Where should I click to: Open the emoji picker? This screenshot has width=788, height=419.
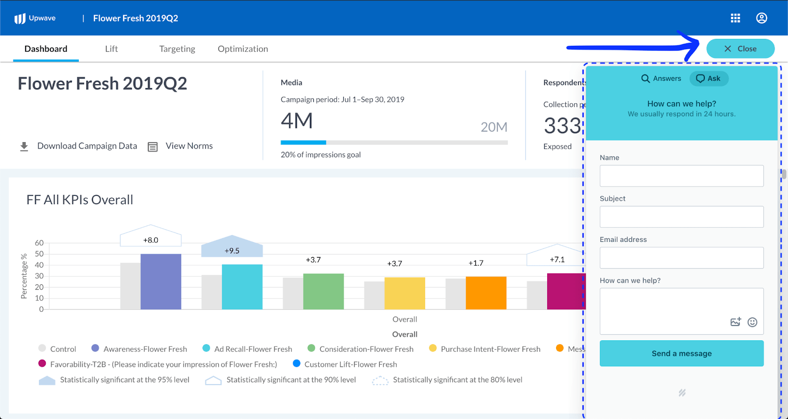pyautogui.click(x=753, y=322)
